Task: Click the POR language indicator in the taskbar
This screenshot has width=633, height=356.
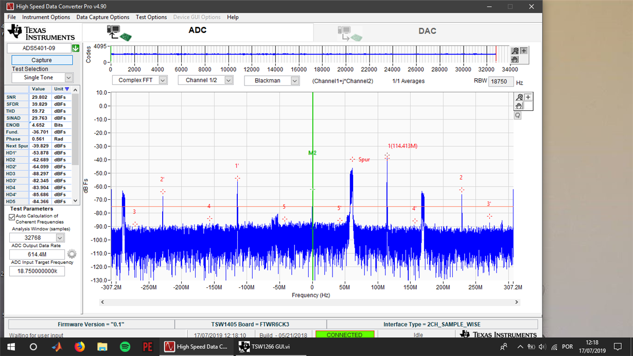Action: (568, 347)
